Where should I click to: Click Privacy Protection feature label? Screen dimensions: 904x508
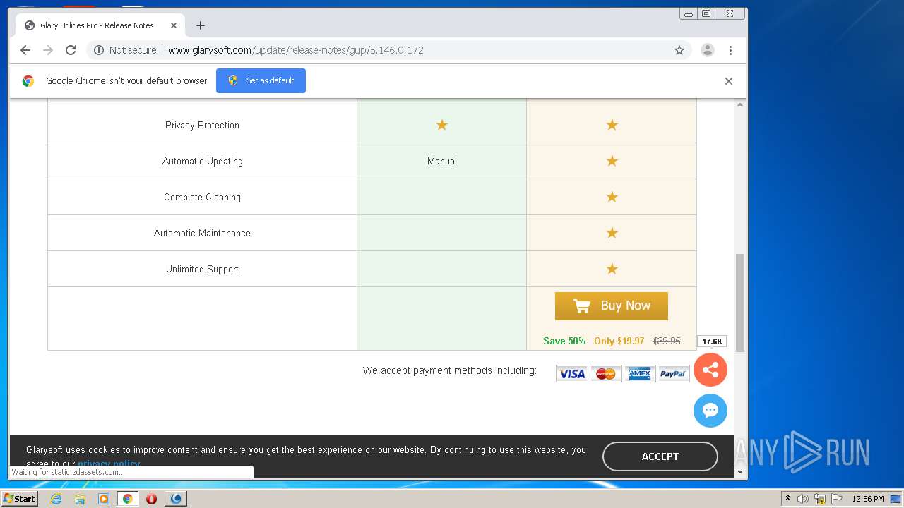coord(202,125)
